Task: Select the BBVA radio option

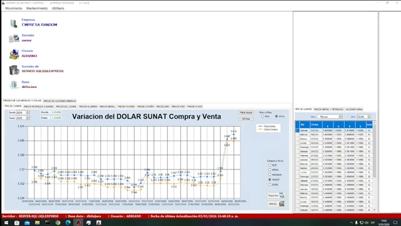Action: (x=269, y=170)
